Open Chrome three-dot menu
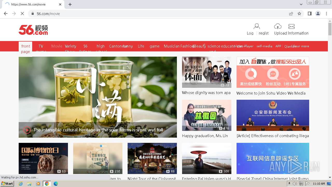The image size is (332, 187). coord(326,14)
